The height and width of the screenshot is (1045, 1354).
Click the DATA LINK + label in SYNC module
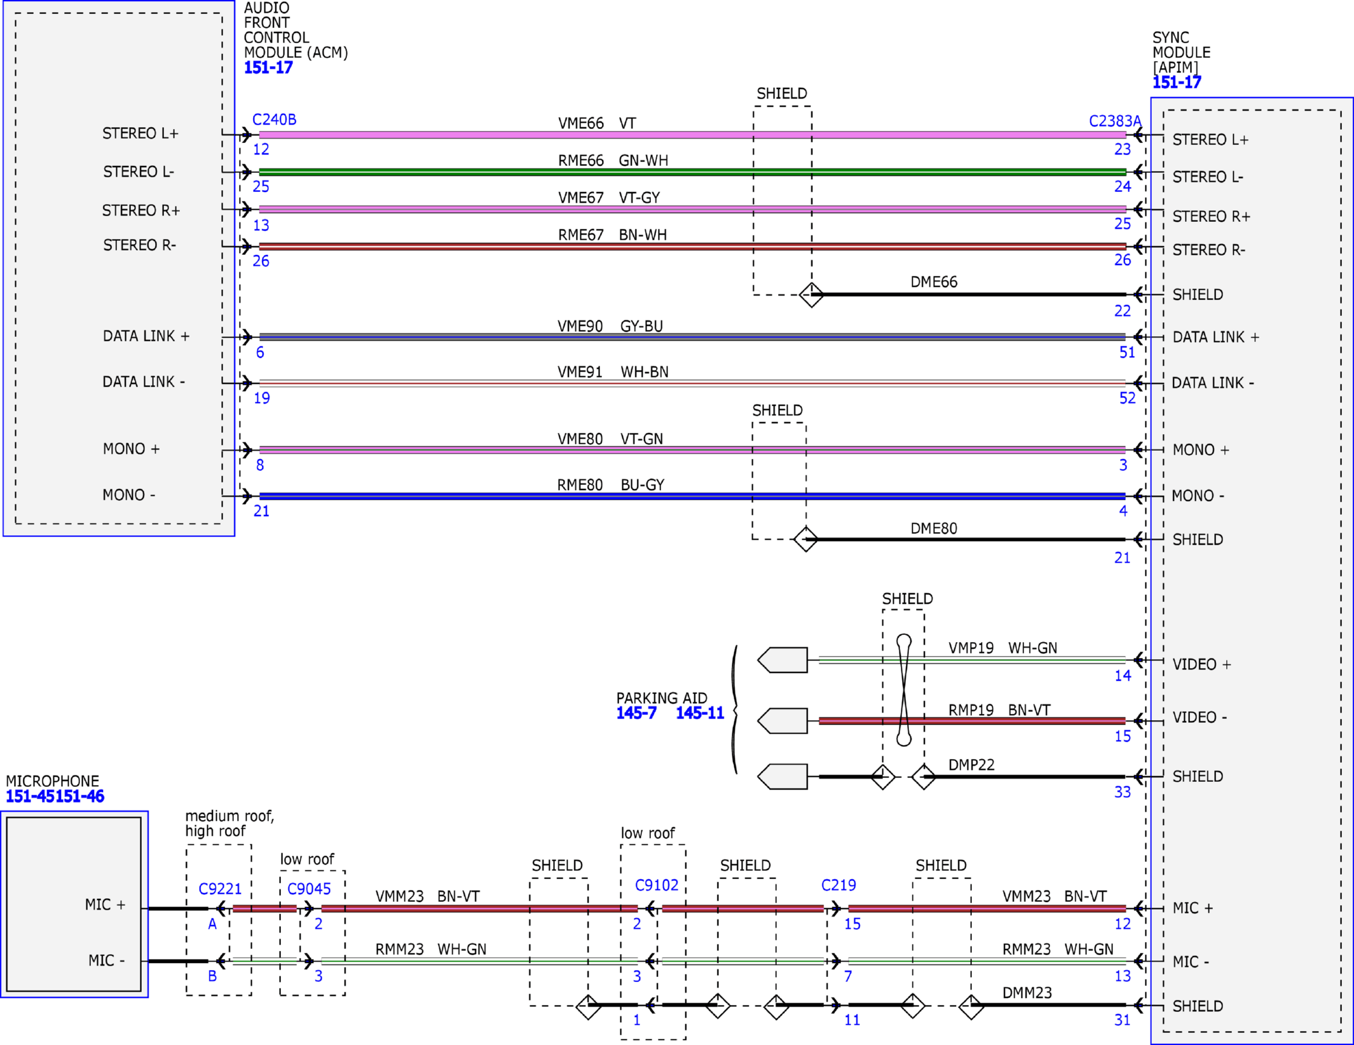coord(1215,337)
